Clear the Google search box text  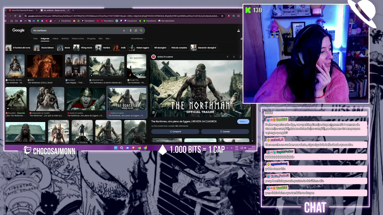(124, 30)
